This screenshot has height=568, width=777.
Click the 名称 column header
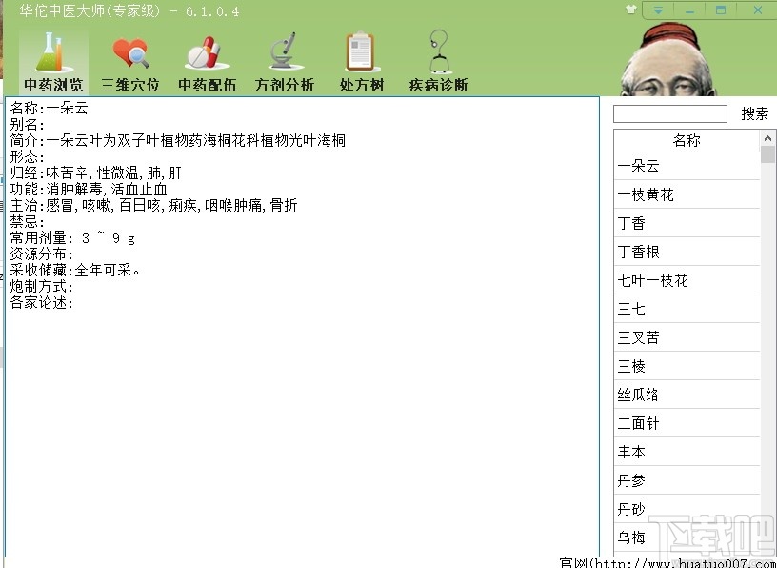coord(687,139)
